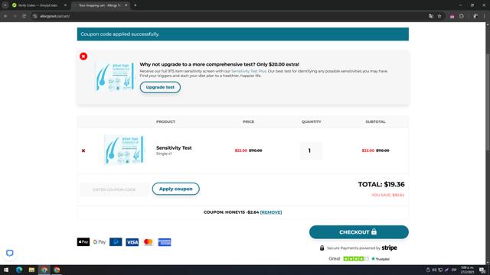
Task: Click the 'TOTAL: $19.36' text
Action: pos(381,184)
